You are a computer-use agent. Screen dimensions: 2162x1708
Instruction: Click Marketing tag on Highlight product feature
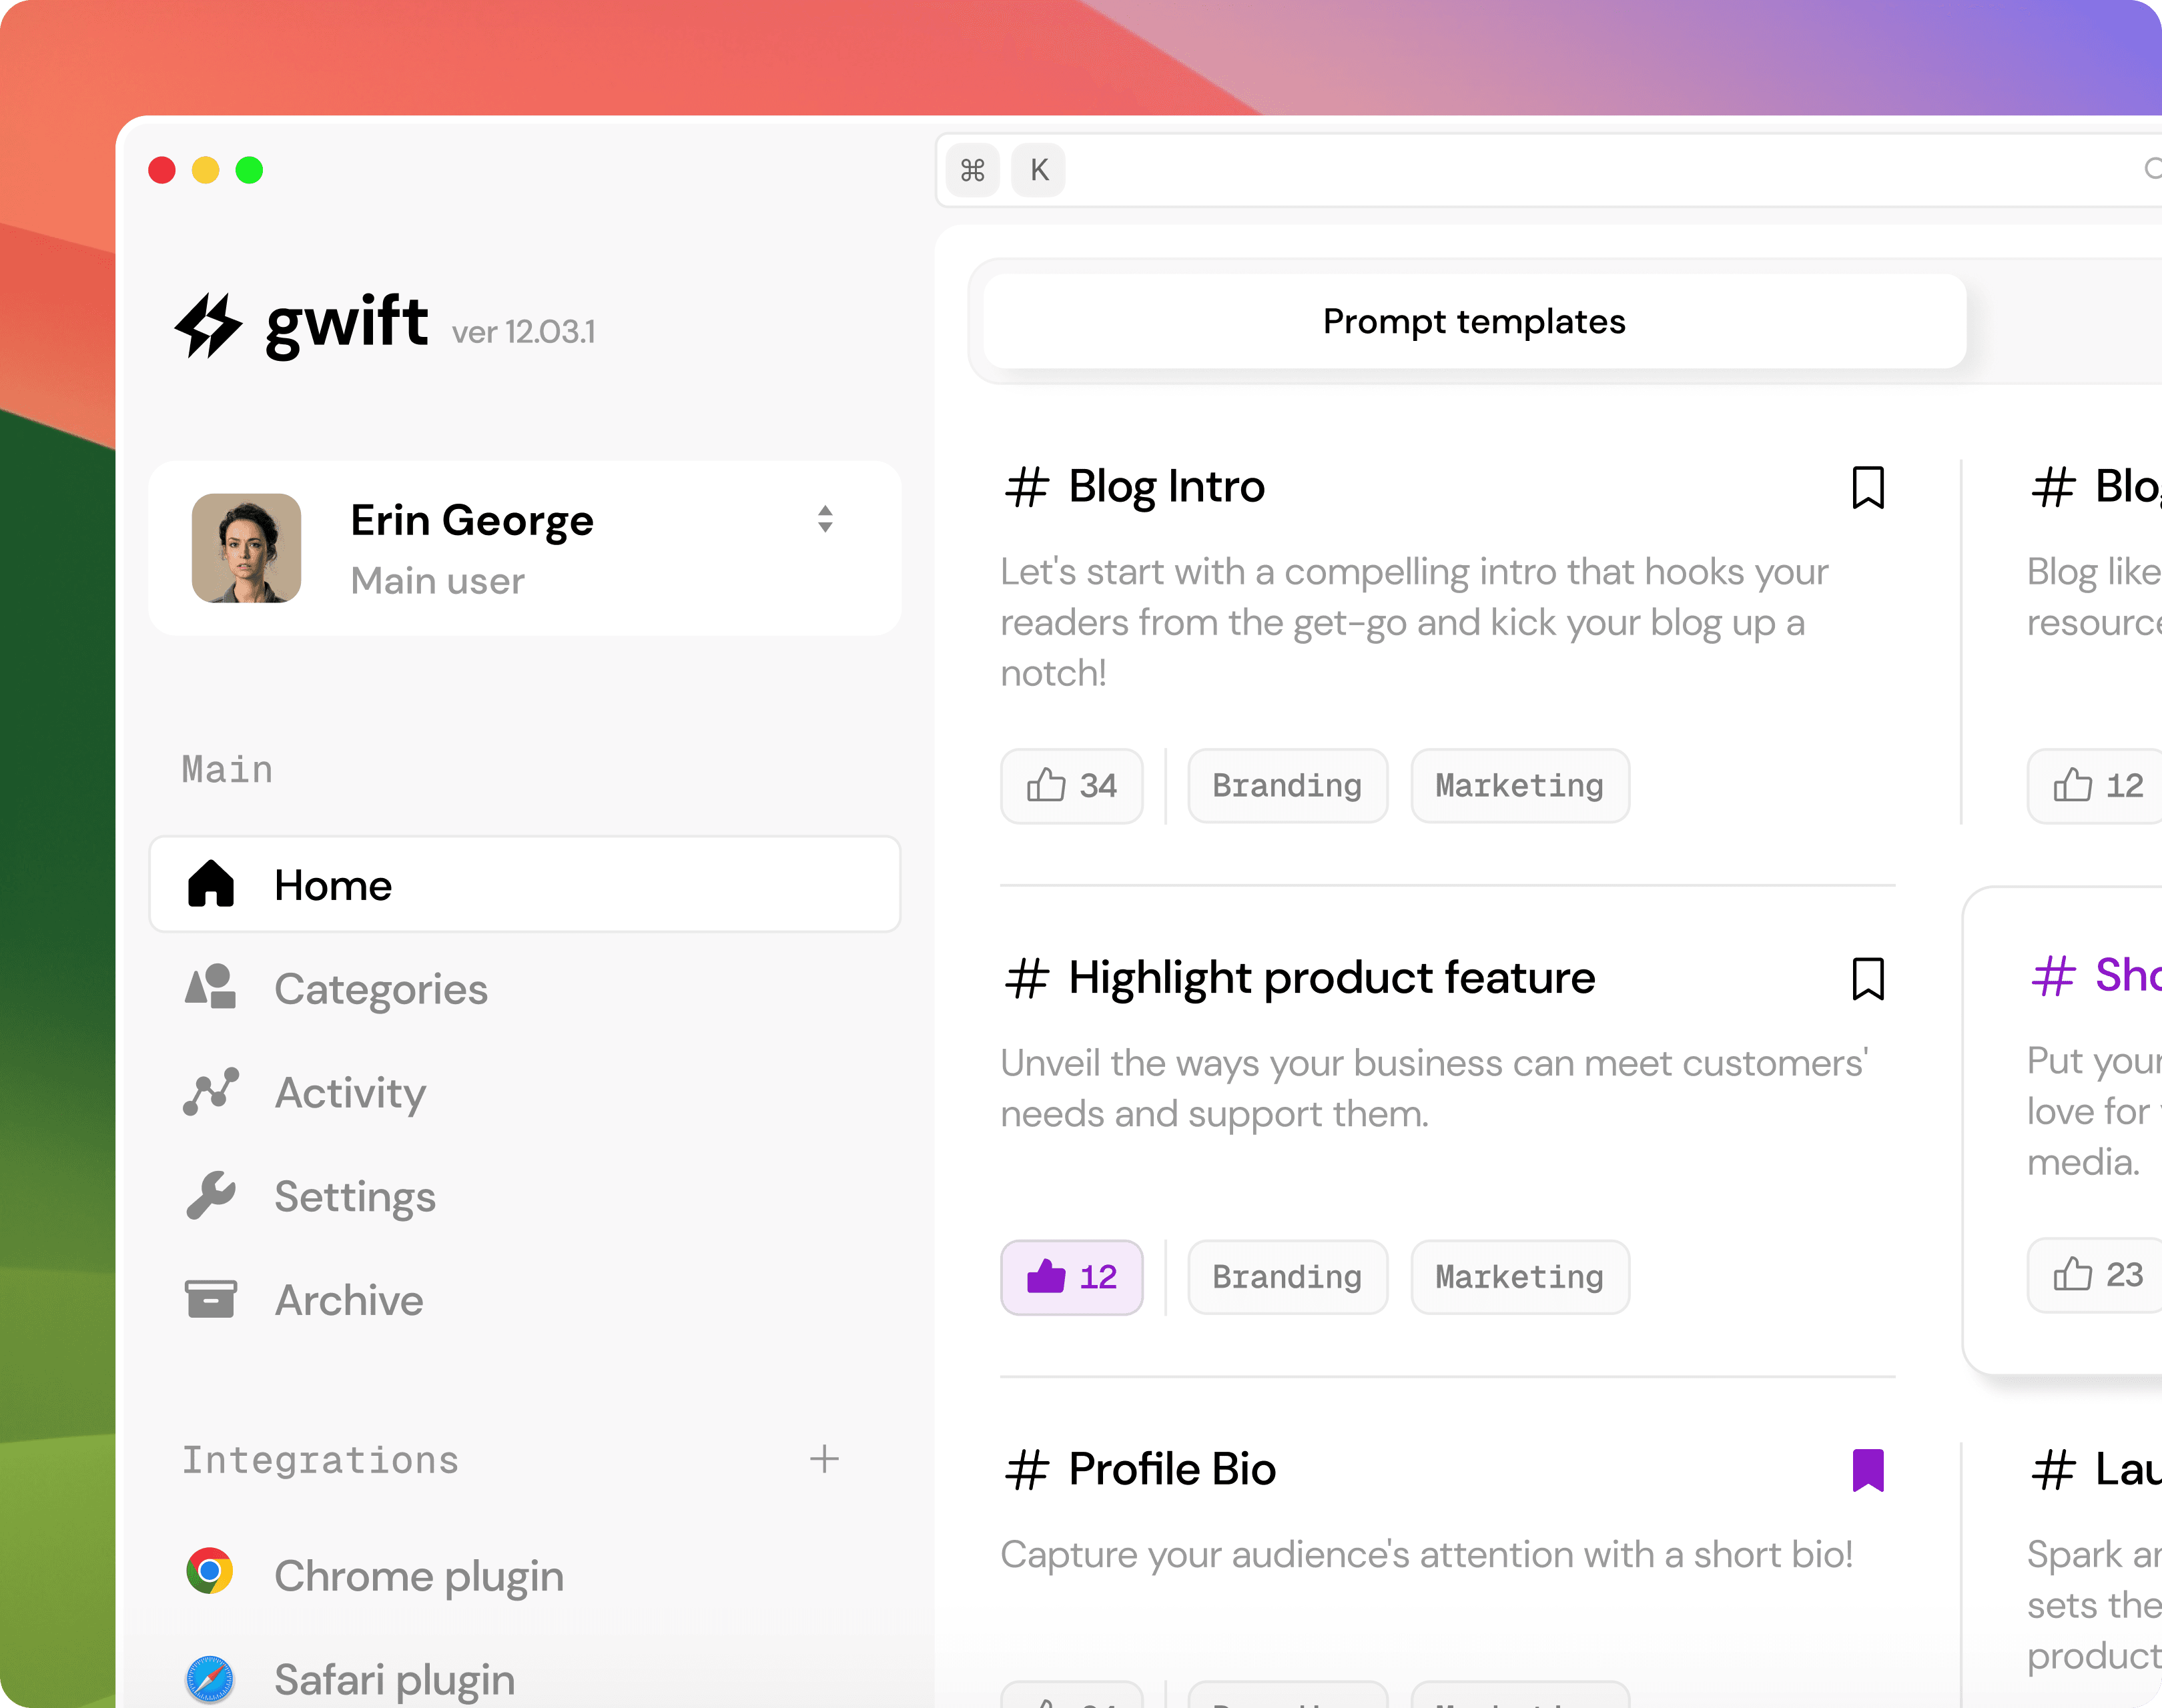pos(1519,1277)
